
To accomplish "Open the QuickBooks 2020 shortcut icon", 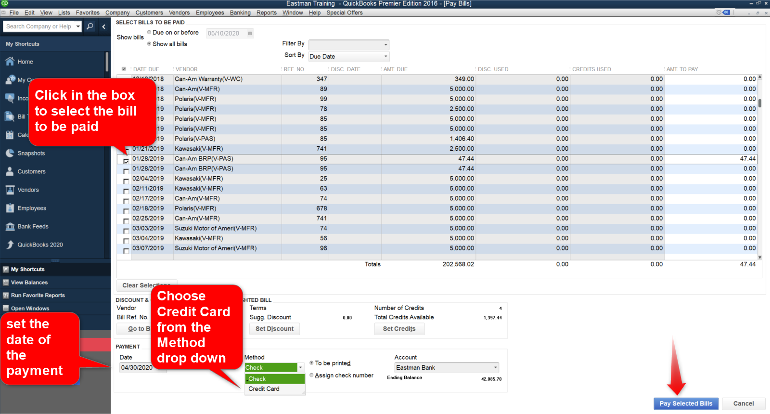I will tap(10, 245).
